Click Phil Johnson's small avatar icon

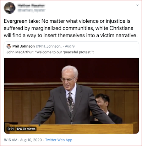click(x=9, y=46)
